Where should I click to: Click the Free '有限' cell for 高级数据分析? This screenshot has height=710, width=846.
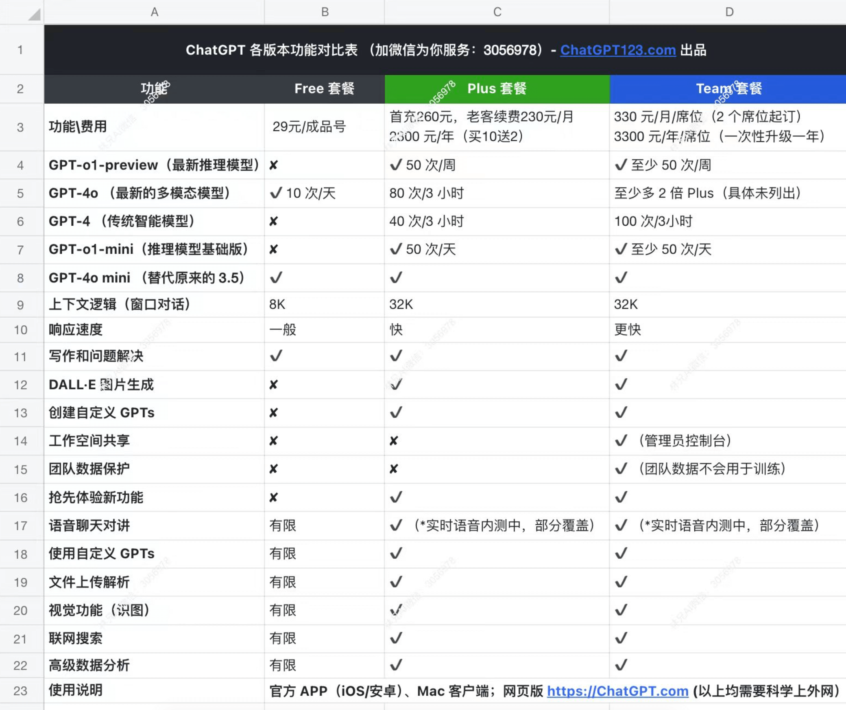coord(325,666)
